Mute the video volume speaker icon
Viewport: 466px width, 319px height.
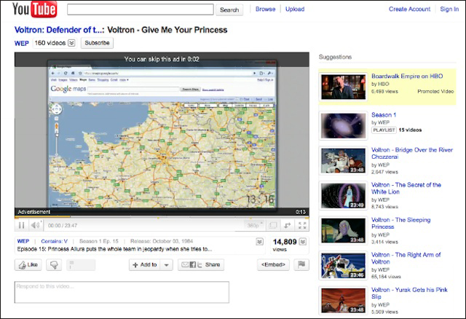pos(36,225)
